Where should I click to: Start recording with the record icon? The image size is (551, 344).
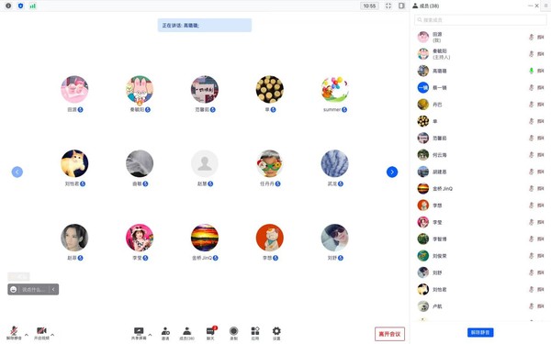click(233, 333)
